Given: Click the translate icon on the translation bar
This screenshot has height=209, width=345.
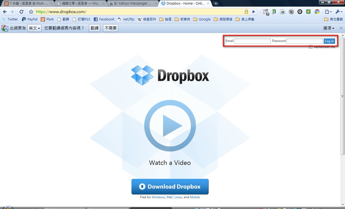Looking at the screenshot, I should (5, 28).
